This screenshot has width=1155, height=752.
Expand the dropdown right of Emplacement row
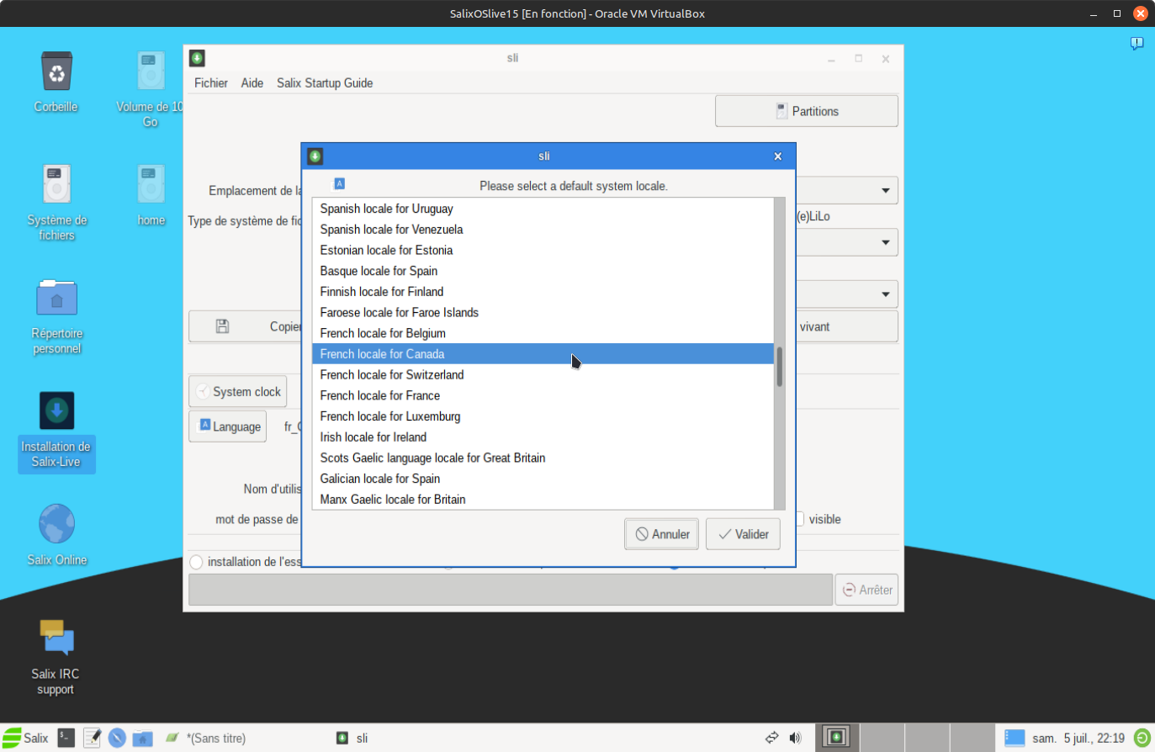click(885, 191)
